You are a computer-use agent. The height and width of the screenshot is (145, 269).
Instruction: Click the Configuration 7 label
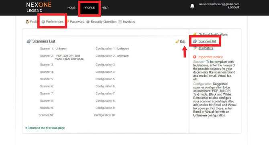106,94
